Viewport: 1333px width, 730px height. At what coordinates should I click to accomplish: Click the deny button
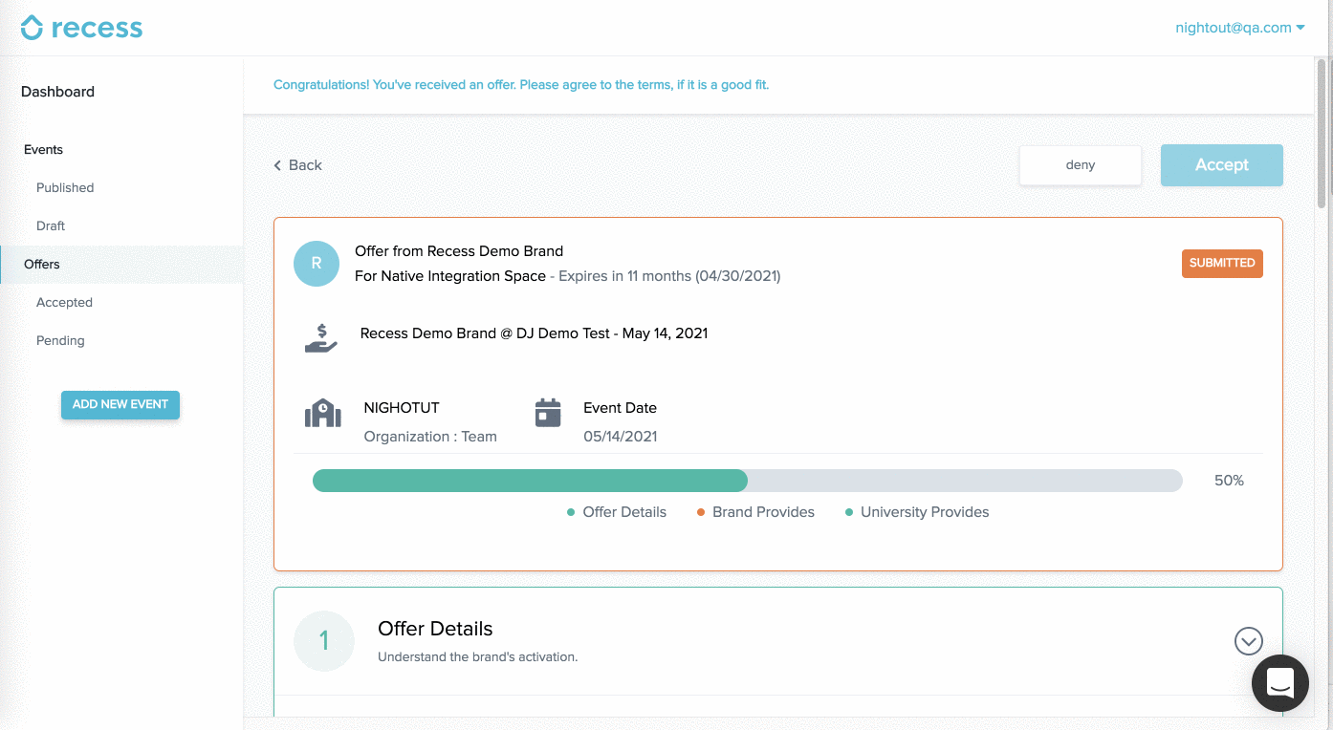pos(1081,165)
